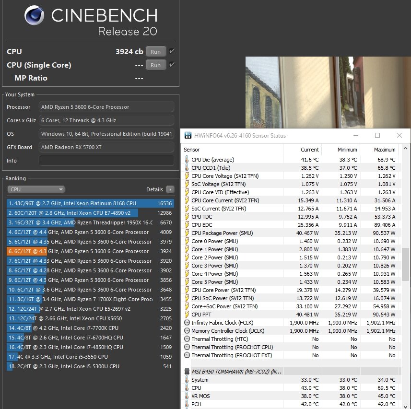Close the HWiNFO64 Sensor Status window
This screenshot has height=409, width=411.
pyautogui.click(x=399, y=136)
